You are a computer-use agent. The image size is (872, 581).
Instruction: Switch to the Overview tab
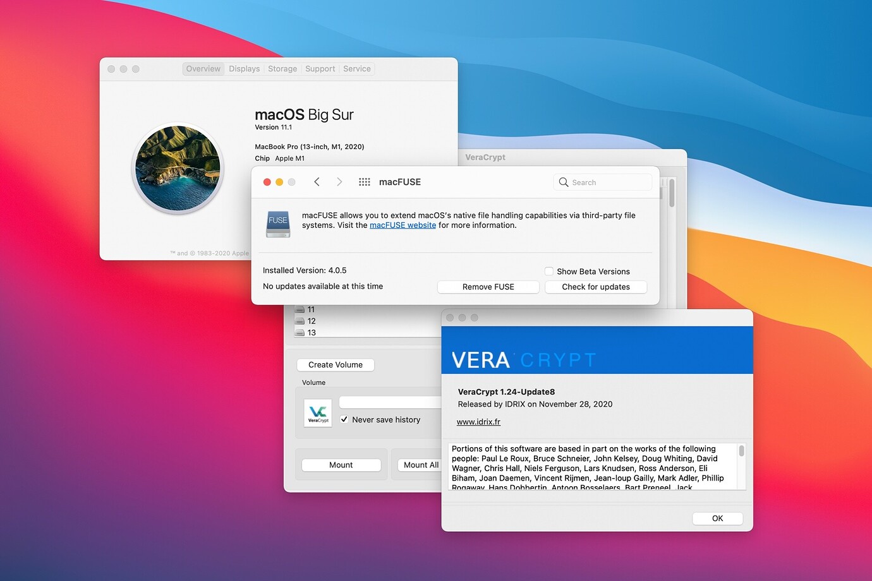coord(203,69)
